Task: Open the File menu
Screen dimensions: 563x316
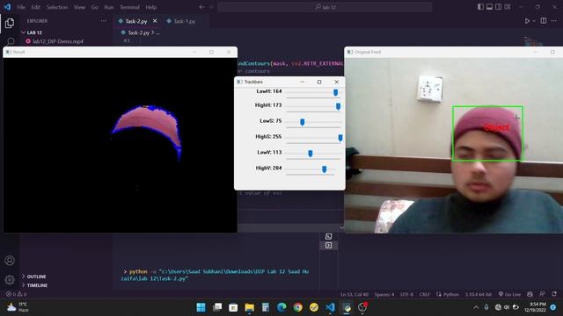Action: pos(21,7)
